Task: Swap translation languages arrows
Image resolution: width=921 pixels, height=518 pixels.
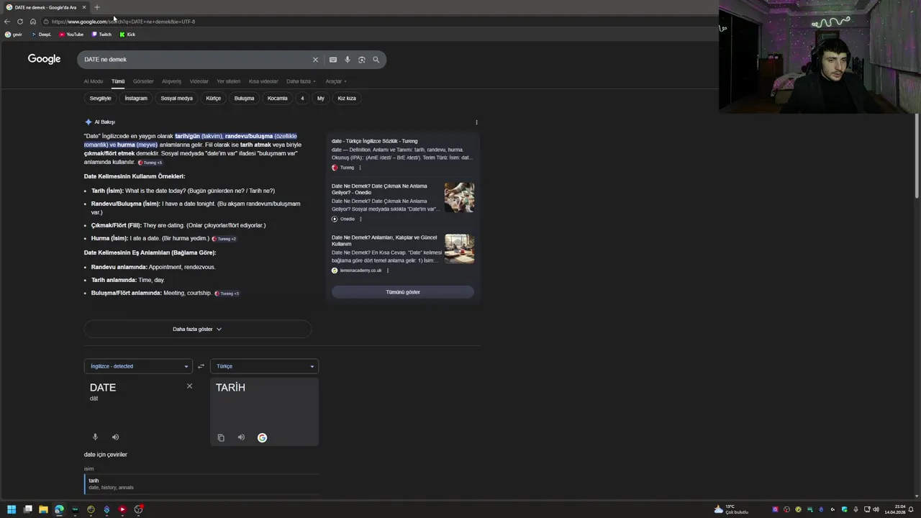Action: pyautogui.click(x=201, y=366)
